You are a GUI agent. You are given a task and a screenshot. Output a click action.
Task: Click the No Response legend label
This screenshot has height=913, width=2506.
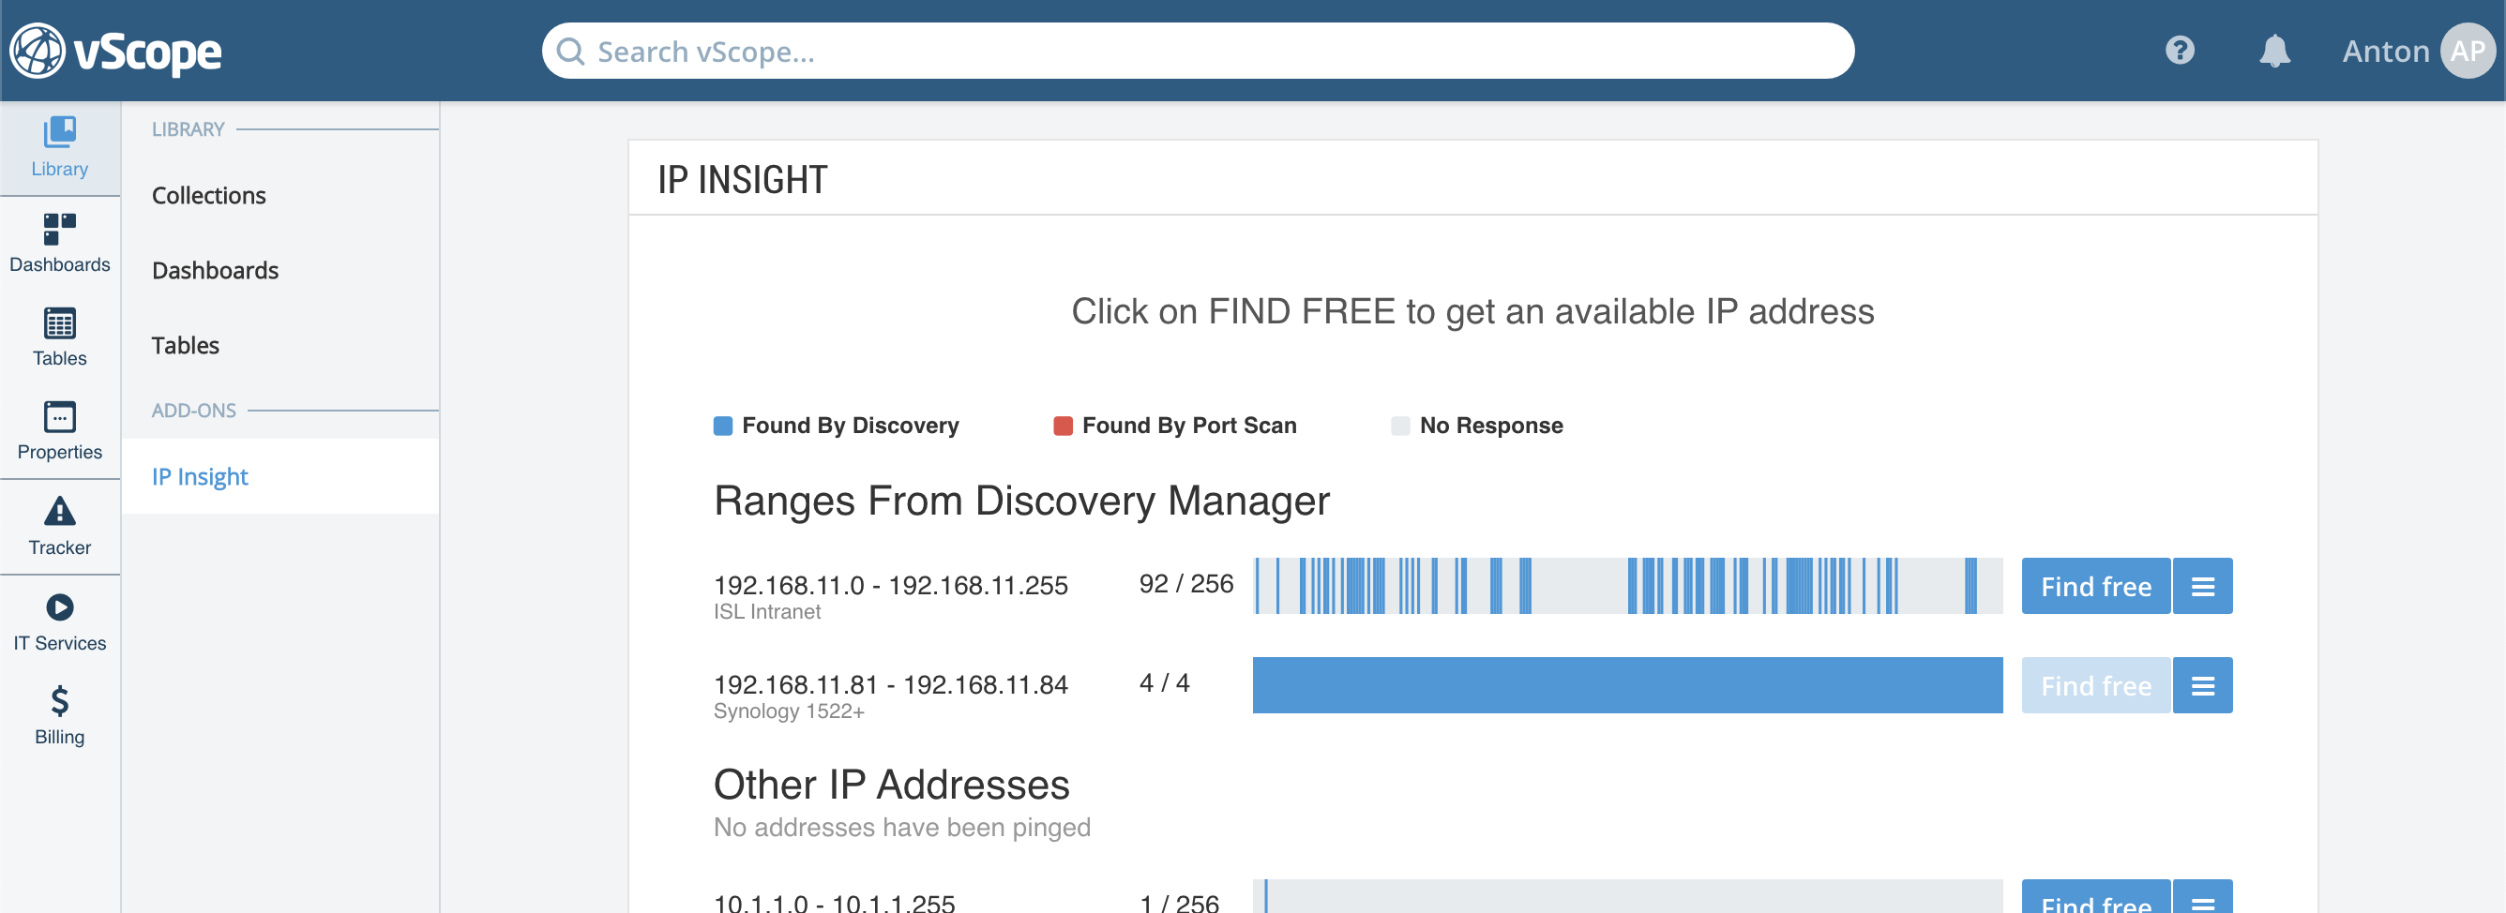tap(1490, 426)
